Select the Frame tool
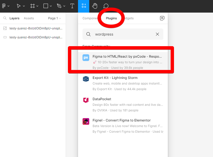The image size is (213, 157). click(33, 6)
